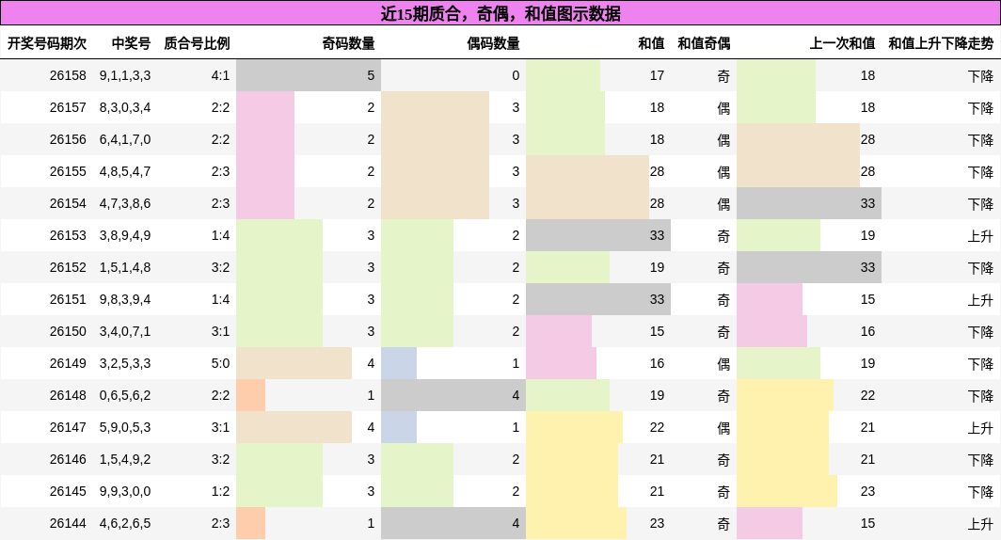The width and height of the screenshot is (1001, 540).
Task: Select period number 26151
Action: coord(68,299)
